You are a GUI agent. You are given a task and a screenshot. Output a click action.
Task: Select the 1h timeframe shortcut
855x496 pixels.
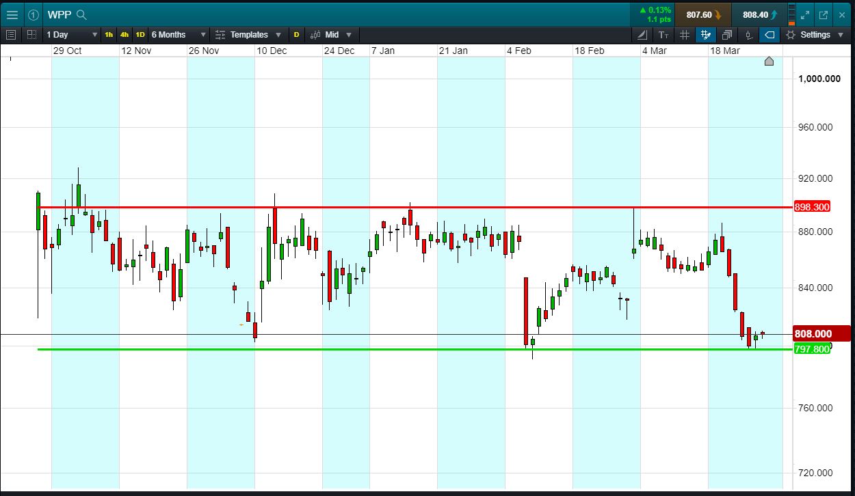click(109, 34)
